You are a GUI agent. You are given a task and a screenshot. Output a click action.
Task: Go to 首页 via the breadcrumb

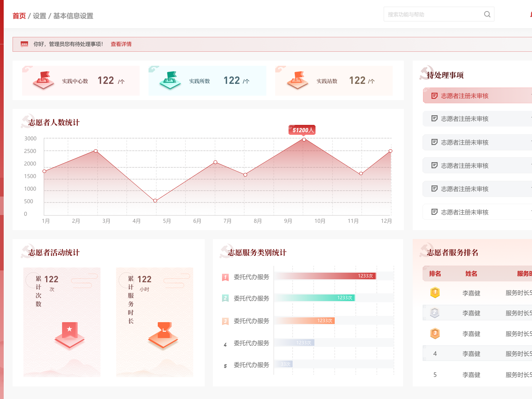pos(19,16)
